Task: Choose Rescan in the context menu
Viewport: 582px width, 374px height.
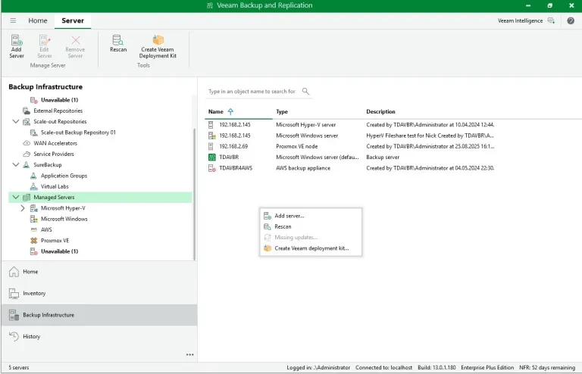Action: (311, 226)
